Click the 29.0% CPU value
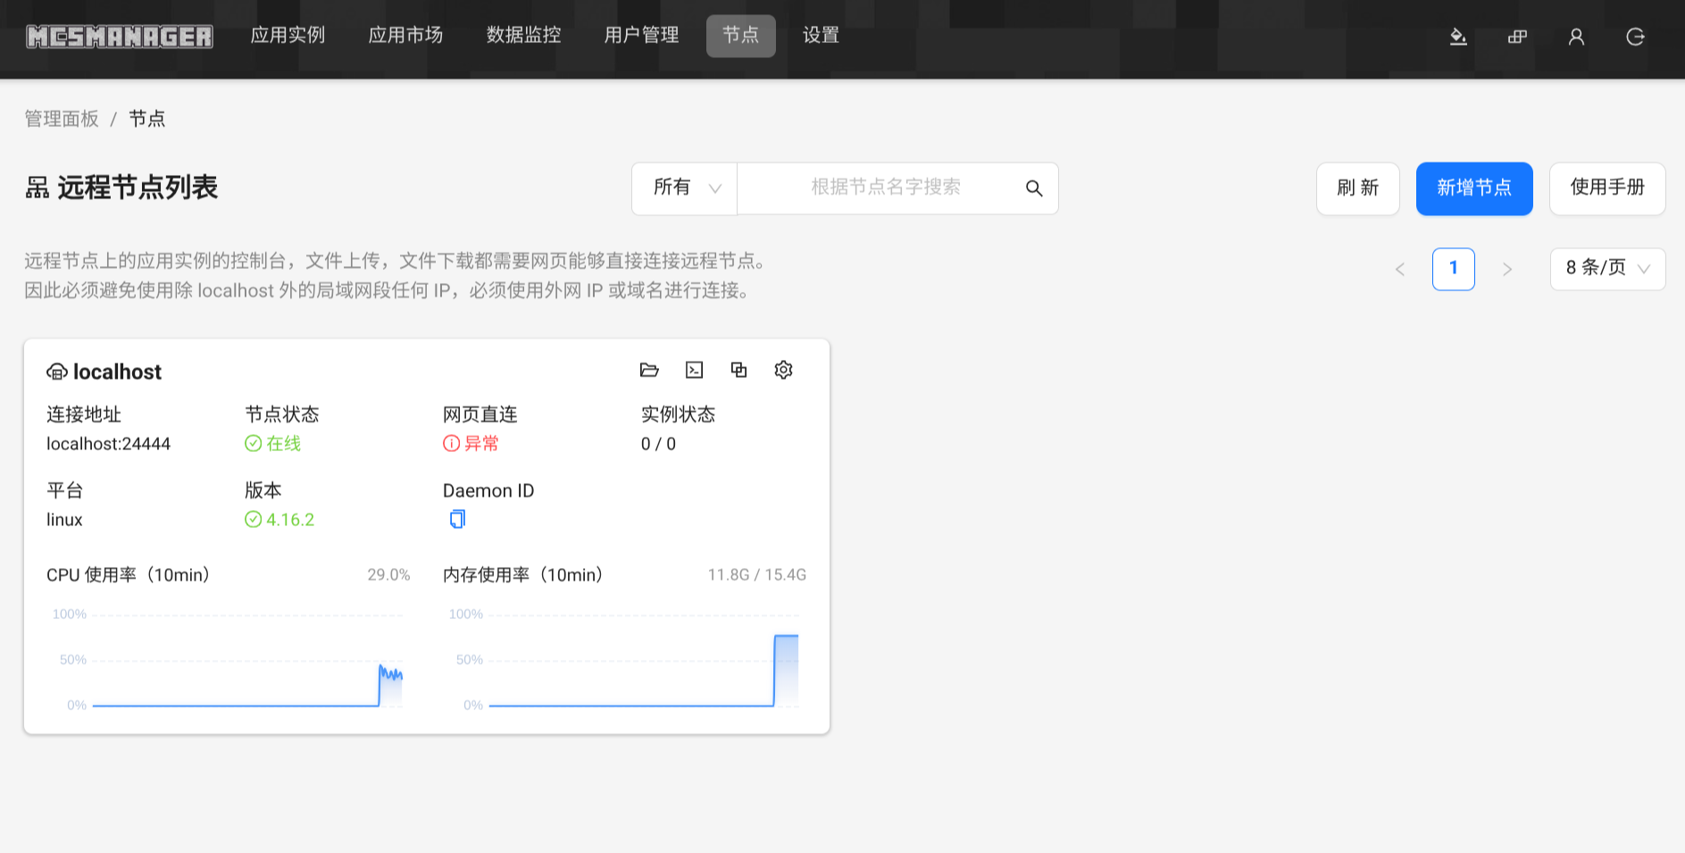The height and width of the screenshot is (853, 1685). tap(388, 575)
